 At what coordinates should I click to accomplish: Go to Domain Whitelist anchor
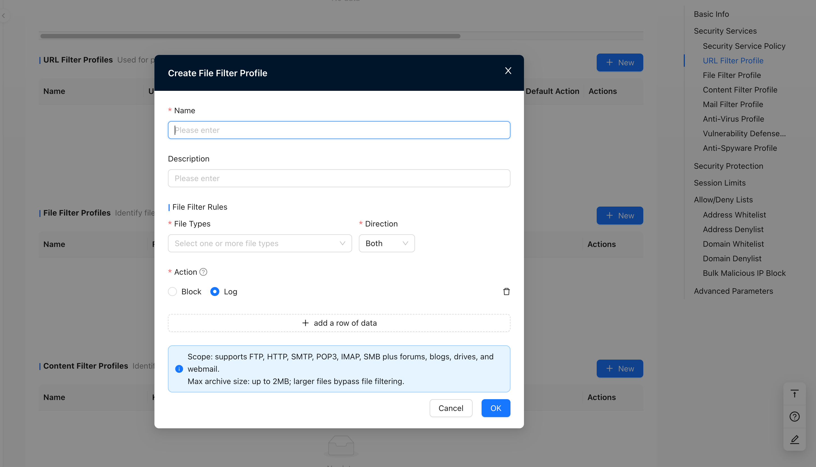pyautogui.click(x=733, y=244)
